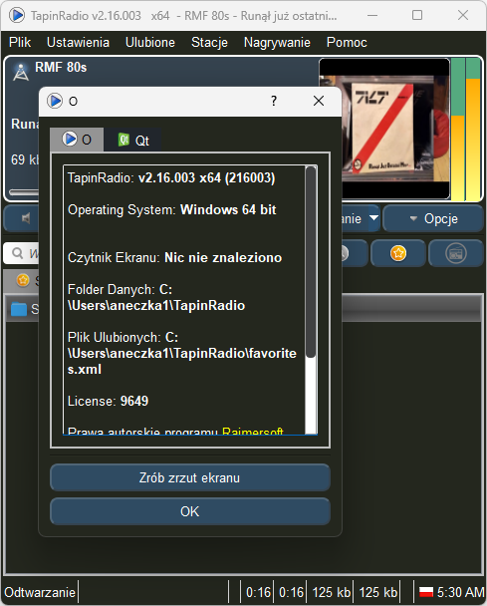The image size is (487, 606).
Task: Click the album art thumbnail
Action: pyautogui.click(x=384, y=129)
